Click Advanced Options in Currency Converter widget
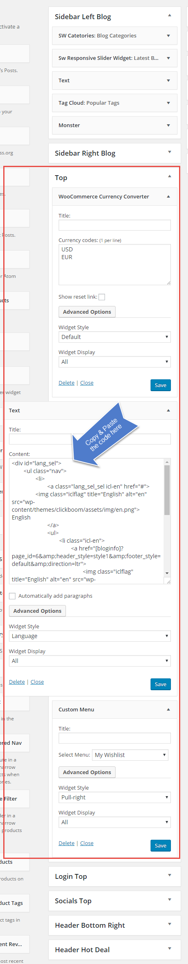This screenshot has height=964, width=188. pos(87,312)
